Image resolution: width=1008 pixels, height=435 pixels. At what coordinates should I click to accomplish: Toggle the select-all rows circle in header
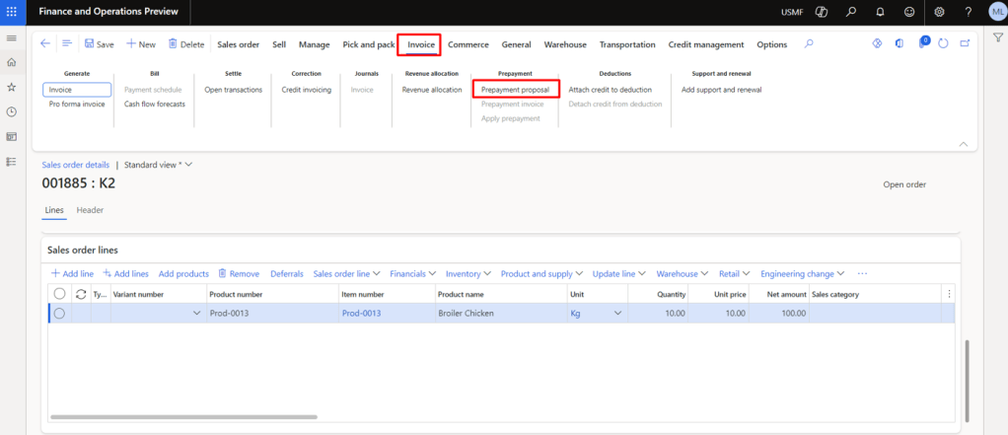(59, 294)
